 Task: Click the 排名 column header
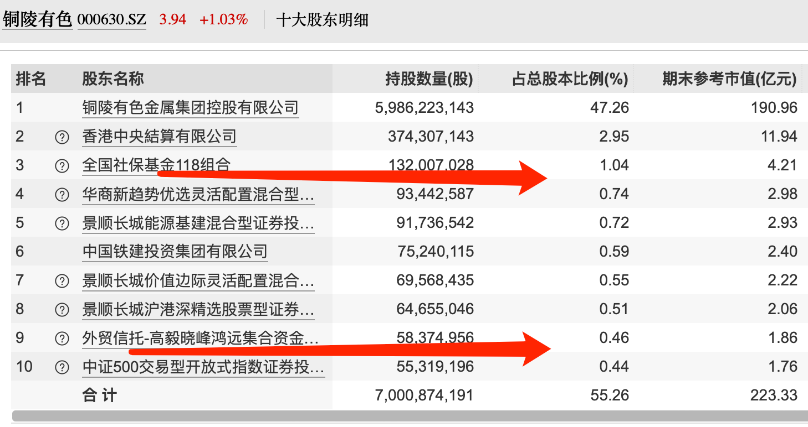pyautogui.click(x=31, y=79)
